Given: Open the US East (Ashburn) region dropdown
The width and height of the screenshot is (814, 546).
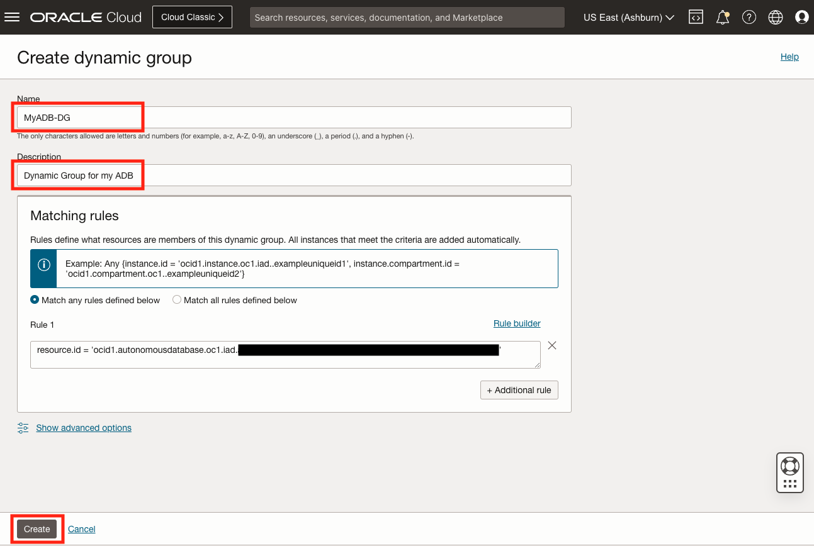Looking at the screenshot, I should click(x=627, y=17).
